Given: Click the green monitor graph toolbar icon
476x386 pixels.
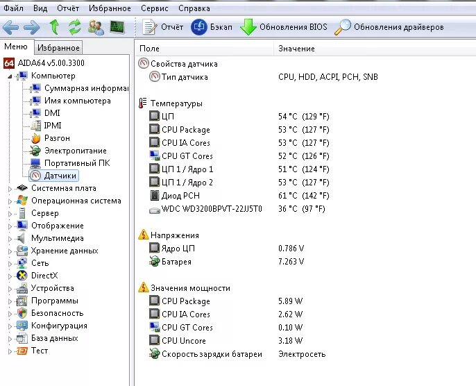Looking at the screenshot, I should (x=117, y=27).
